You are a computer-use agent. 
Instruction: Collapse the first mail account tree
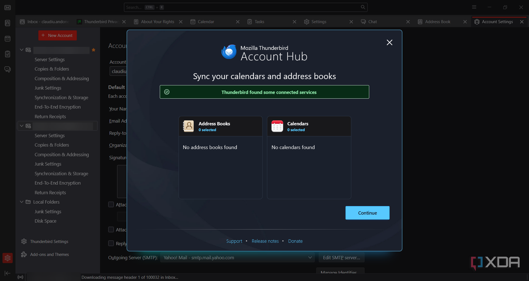(x=21, y=50)
